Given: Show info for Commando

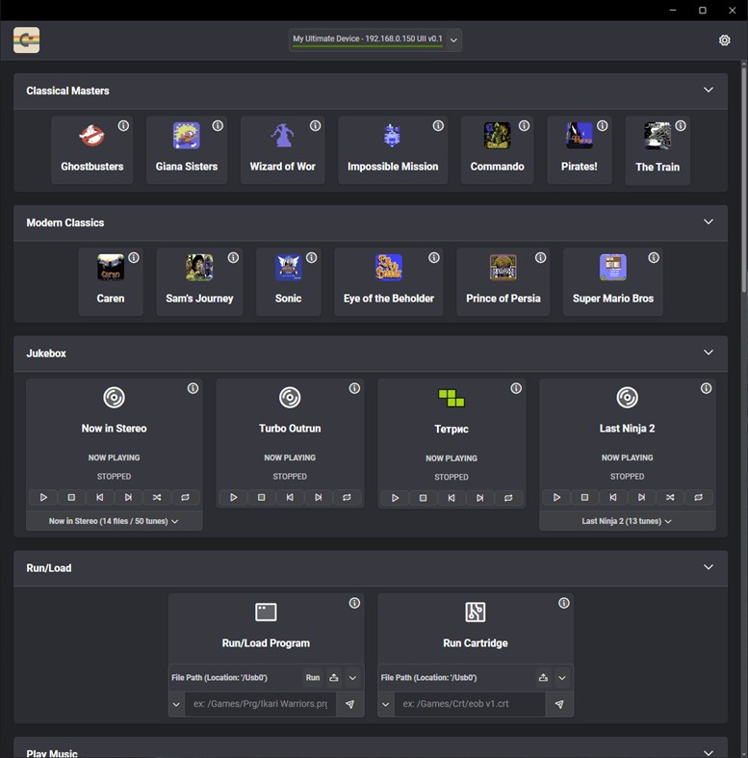Looking at the screenshot, I should [x=525, y=125].
